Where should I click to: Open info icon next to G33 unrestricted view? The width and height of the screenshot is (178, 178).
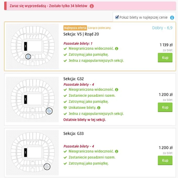[117, 151]
